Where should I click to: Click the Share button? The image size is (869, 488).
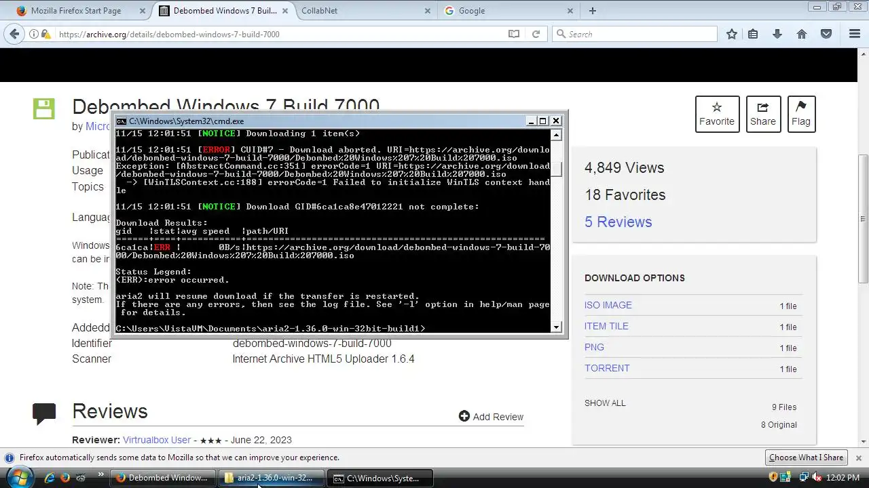point(763,114)
